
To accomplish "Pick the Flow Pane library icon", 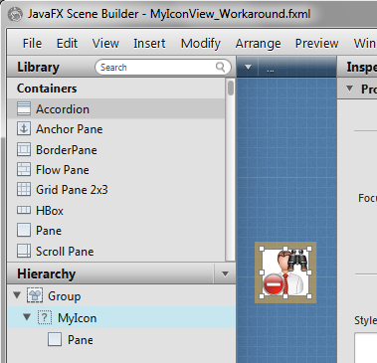I will tap(24, 169).
